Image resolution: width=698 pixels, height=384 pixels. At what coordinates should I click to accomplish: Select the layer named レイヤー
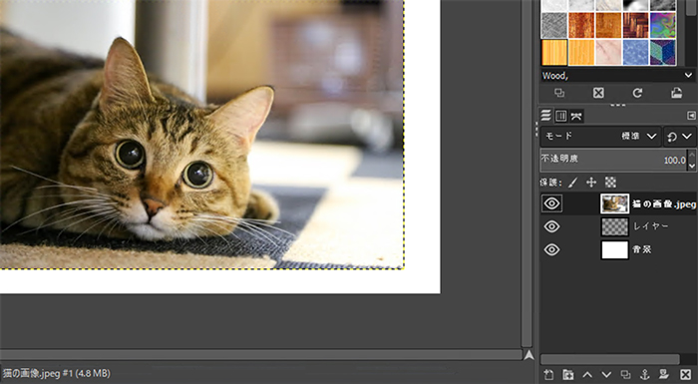coord(650,226)
